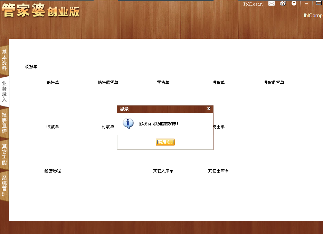Open the 零售单 retail order form
Screen dimensions: 323x234
[163, 83]
